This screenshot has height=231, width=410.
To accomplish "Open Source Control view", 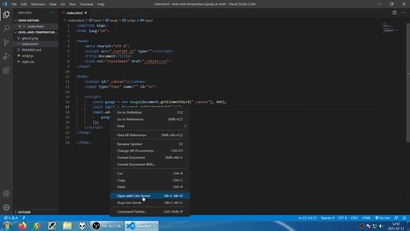I will [x=6, y=42].
